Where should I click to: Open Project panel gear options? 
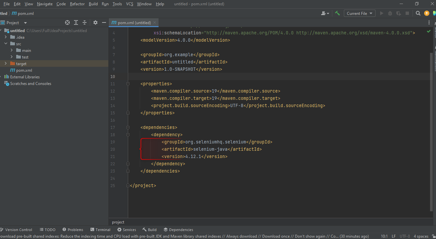coord(95,23)
